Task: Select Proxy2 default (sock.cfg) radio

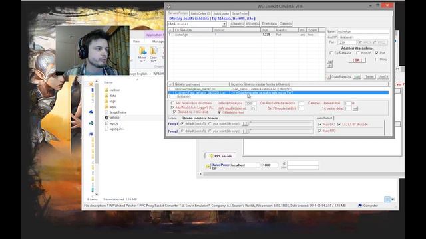Action: pos(182,131)
